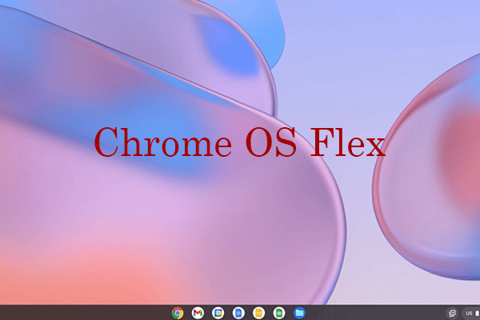Open Google Sheets from the shelf
Viewport: 480px width, 320px height.
coord(279,313)
